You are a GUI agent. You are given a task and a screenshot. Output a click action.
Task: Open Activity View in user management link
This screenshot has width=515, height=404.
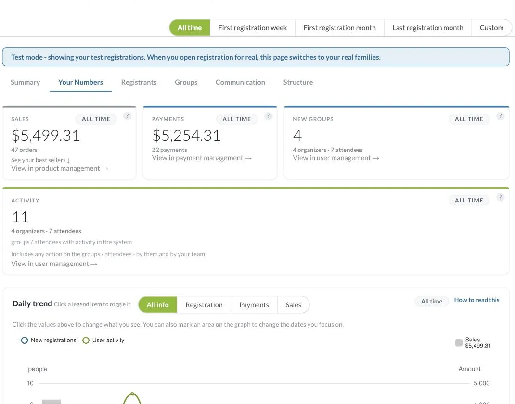[54, 264]
